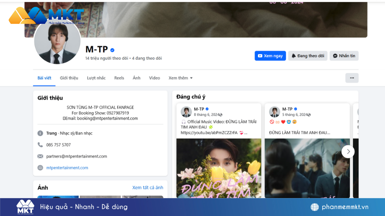Open the Lượt nhắc tab
Image resolution: width=385 pixels, height=216 pixels.
(x=96, y=78)
